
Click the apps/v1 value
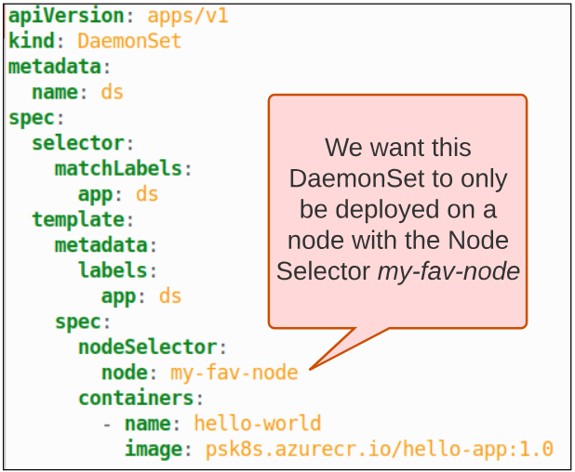coord(188,16)
